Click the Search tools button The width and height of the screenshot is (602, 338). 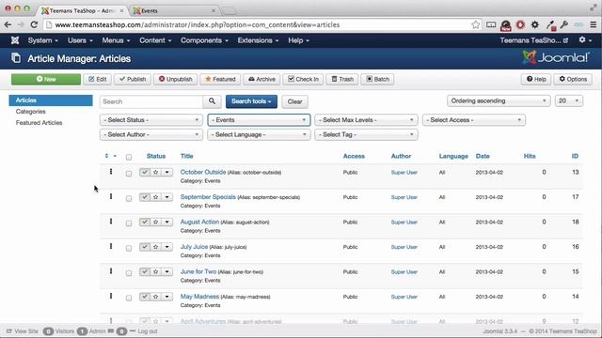pos(251,101)
